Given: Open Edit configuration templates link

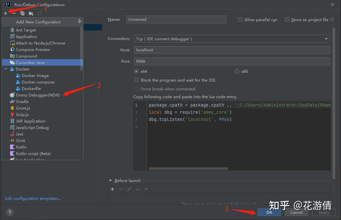Looking at the screenshot, I should tap(33, 199).
